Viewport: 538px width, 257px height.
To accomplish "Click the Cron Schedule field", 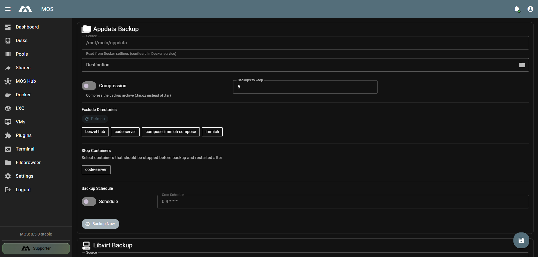I will [x=343, y=202].
